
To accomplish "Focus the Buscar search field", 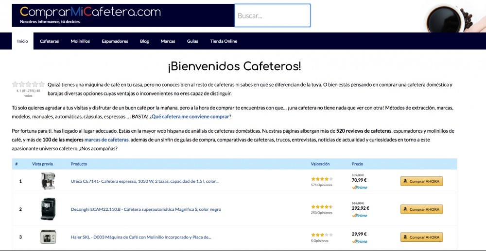I will click(x=273, y=16).
